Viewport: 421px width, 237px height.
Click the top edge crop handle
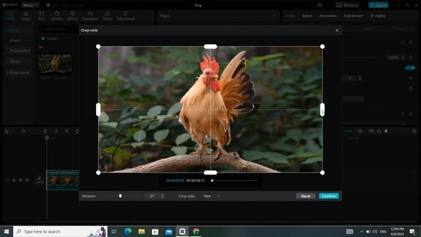point(210,47)
